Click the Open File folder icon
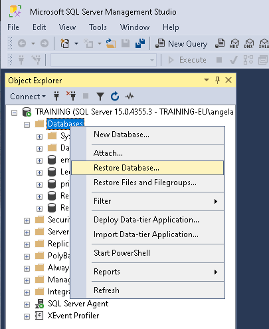This screenshot has height=329, width=269. pos(111,43)
